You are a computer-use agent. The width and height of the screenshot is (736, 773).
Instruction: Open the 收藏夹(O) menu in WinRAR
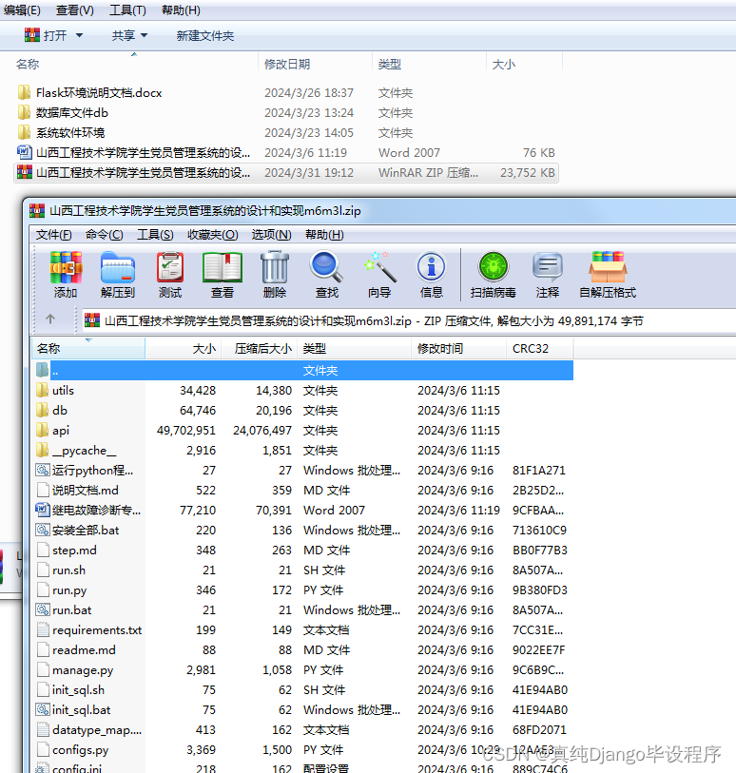click(x=212, y=235)
